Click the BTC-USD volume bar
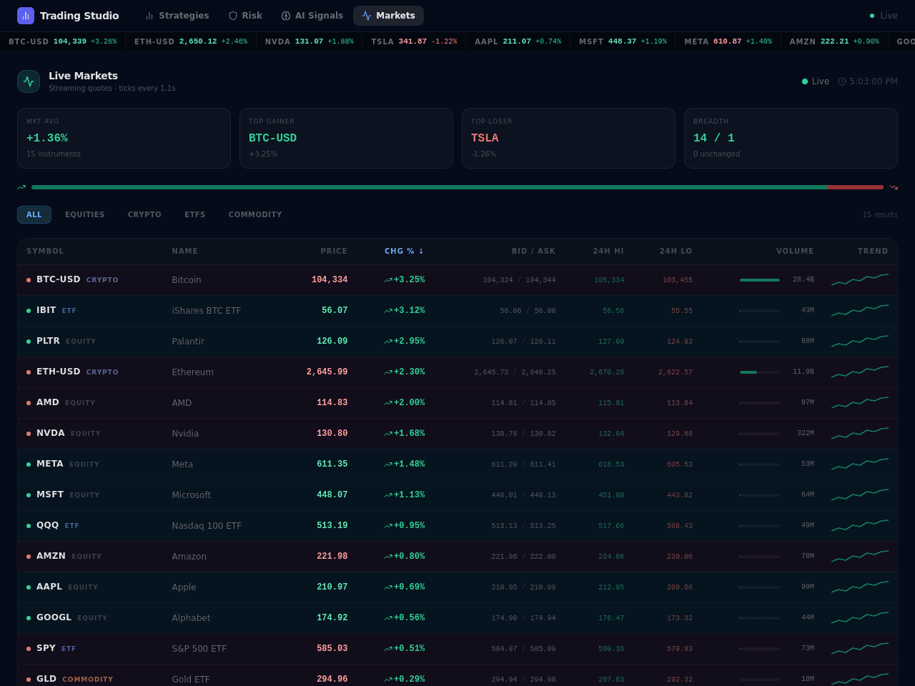This screenshot has width=915, height=686. 760,280
